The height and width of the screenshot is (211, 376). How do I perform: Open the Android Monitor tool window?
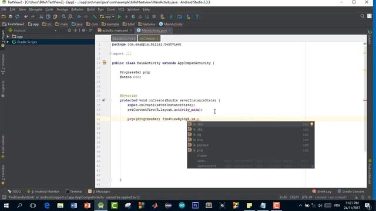coord(43,192)
